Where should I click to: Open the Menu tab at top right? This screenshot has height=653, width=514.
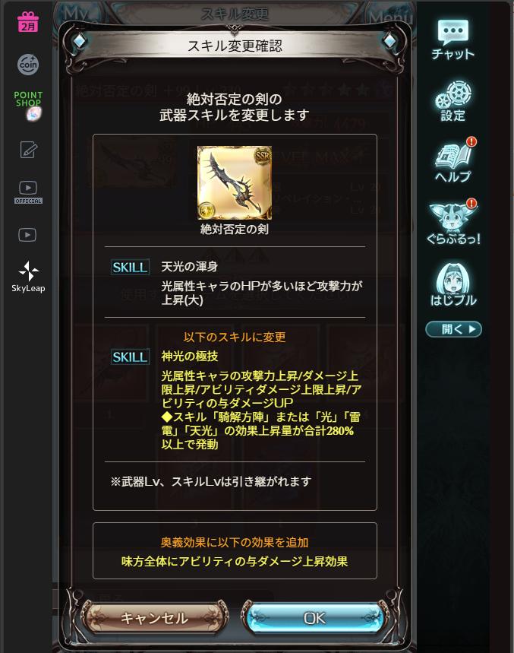pos(390,16)
